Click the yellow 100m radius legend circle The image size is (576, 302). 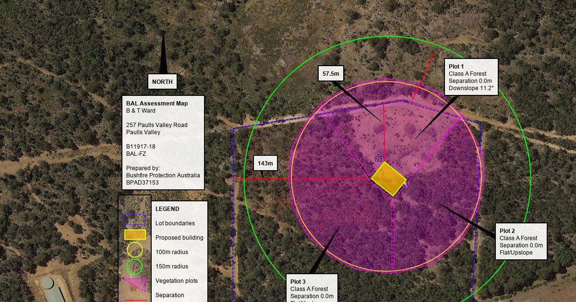pyautogui.click(x=135, y=250)
